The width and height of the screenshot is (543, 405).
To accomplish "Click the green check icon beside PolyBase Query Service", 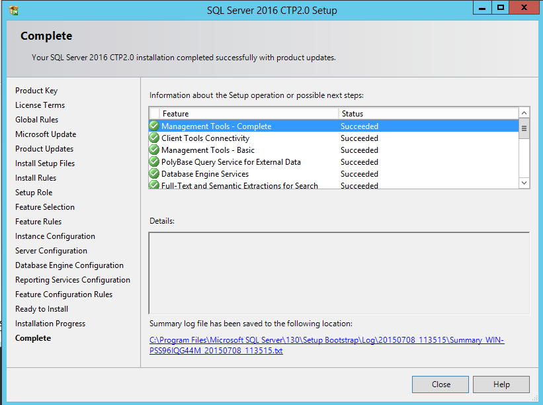I will point(154,161).
